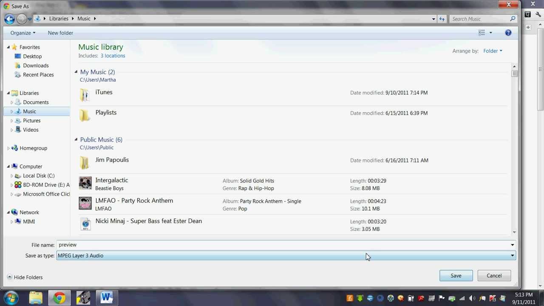Select the LMFAO Party Rock Anthem thumbnail
The width and height of the screenshot is (544, 306).
pyautogui.click(x=85, y=204)
